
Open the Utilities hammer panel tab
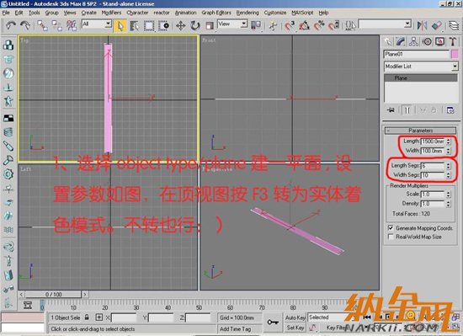[453, 41]
